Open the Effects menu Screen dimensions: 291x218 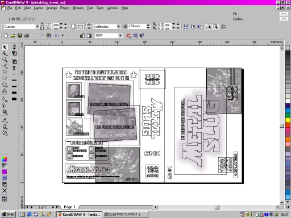65,8
